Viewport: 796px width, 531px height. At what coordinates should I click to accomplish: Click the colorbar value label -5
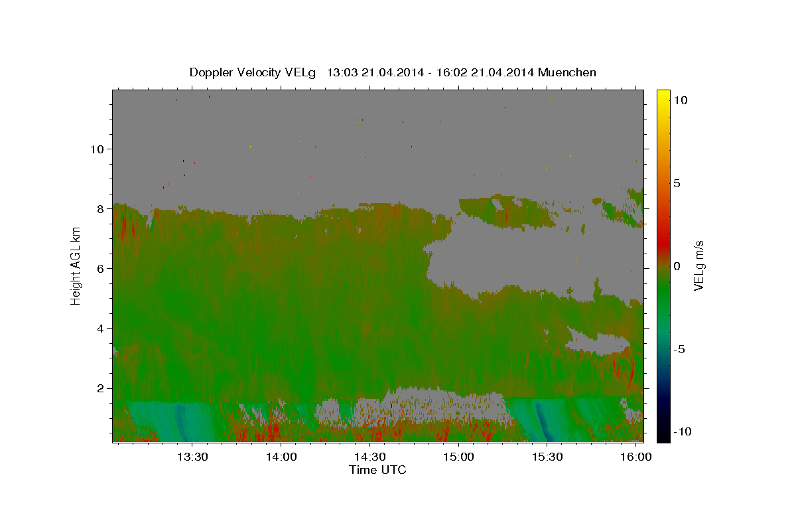tap(679, 349)
